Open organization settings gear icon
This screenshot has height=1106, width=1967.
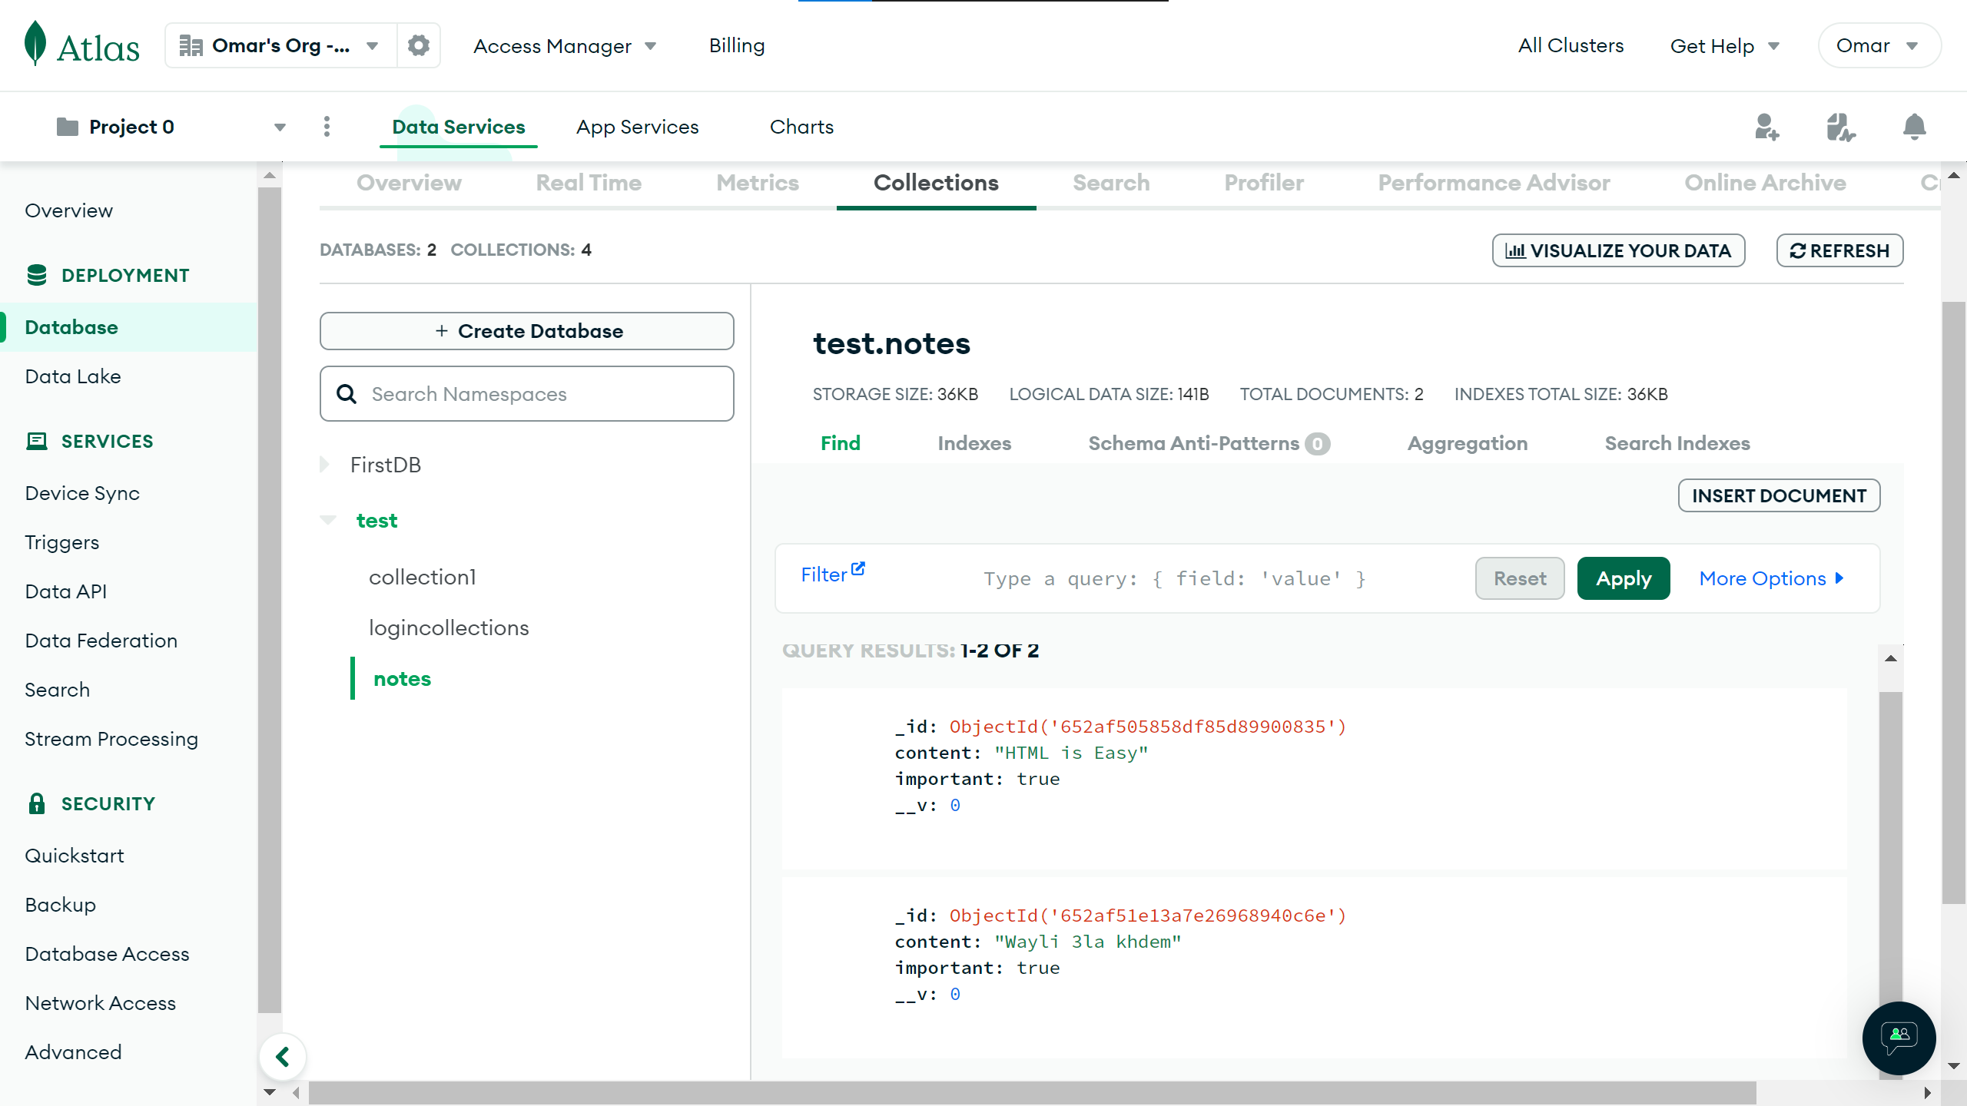pyautogui.click(x=419, y=45)
